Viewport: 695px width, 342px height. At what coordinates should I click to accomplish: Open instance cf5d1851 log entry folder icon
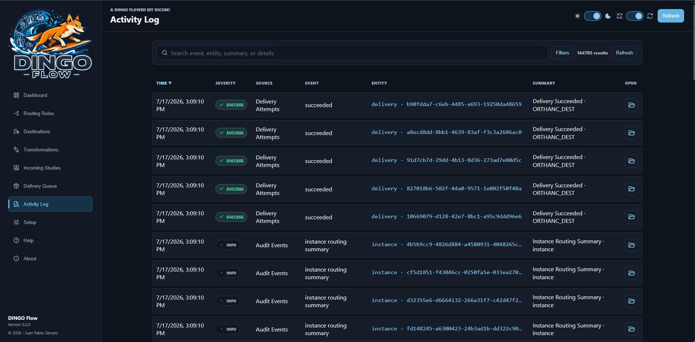(632, 273)
